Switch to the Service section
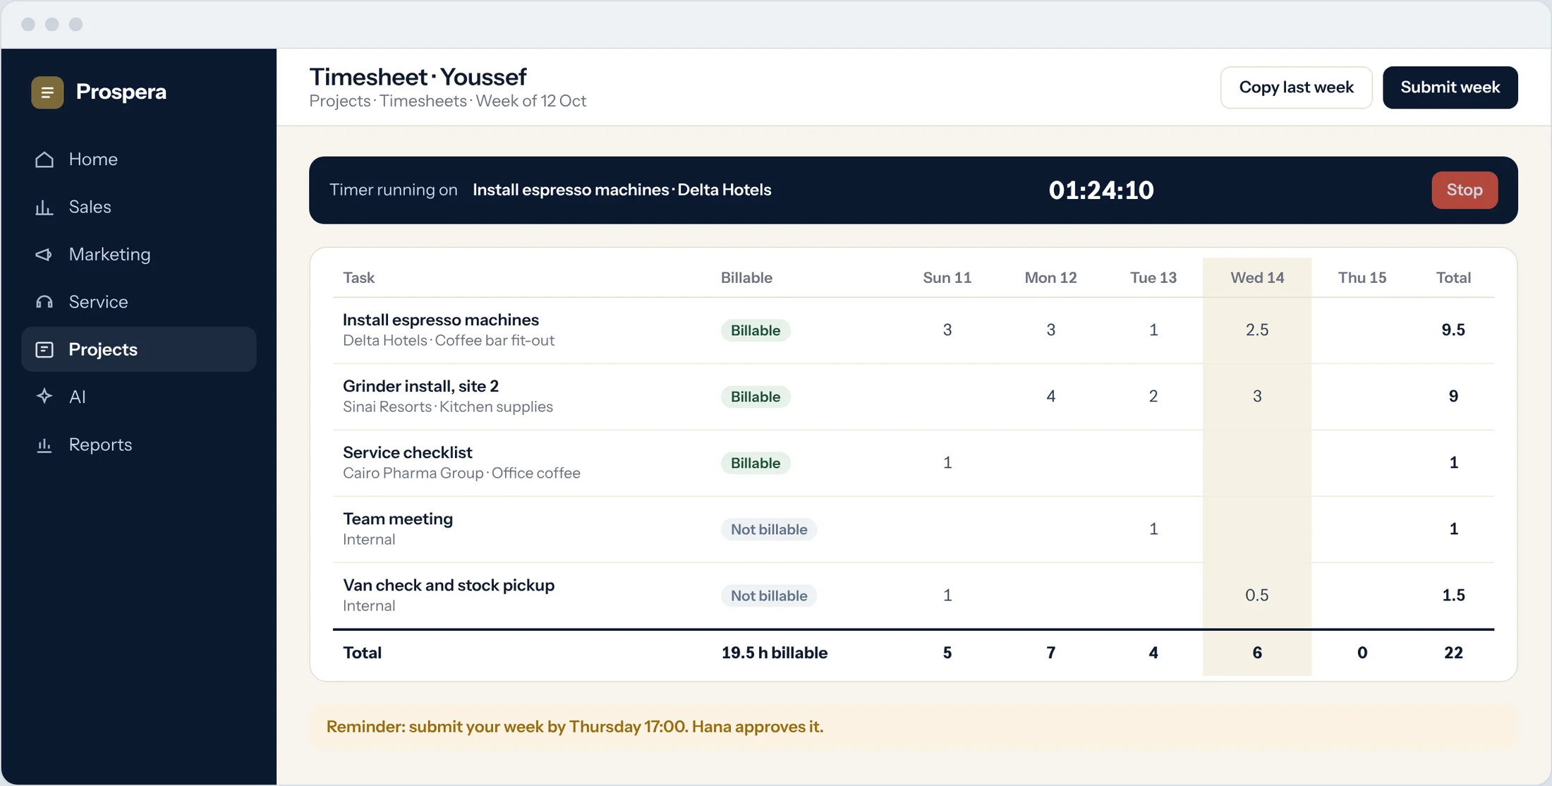 (x=139, y=302)
